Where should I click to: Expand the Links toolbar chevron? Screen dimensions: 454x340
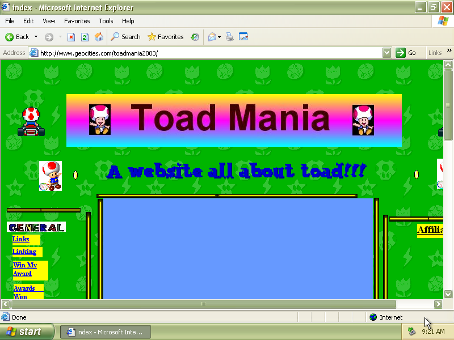pyautogui.click(x=449, y=50)
